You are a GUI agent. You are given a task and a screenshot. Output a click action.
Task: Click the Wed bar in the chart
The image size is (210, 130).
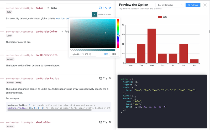point(152,46)
